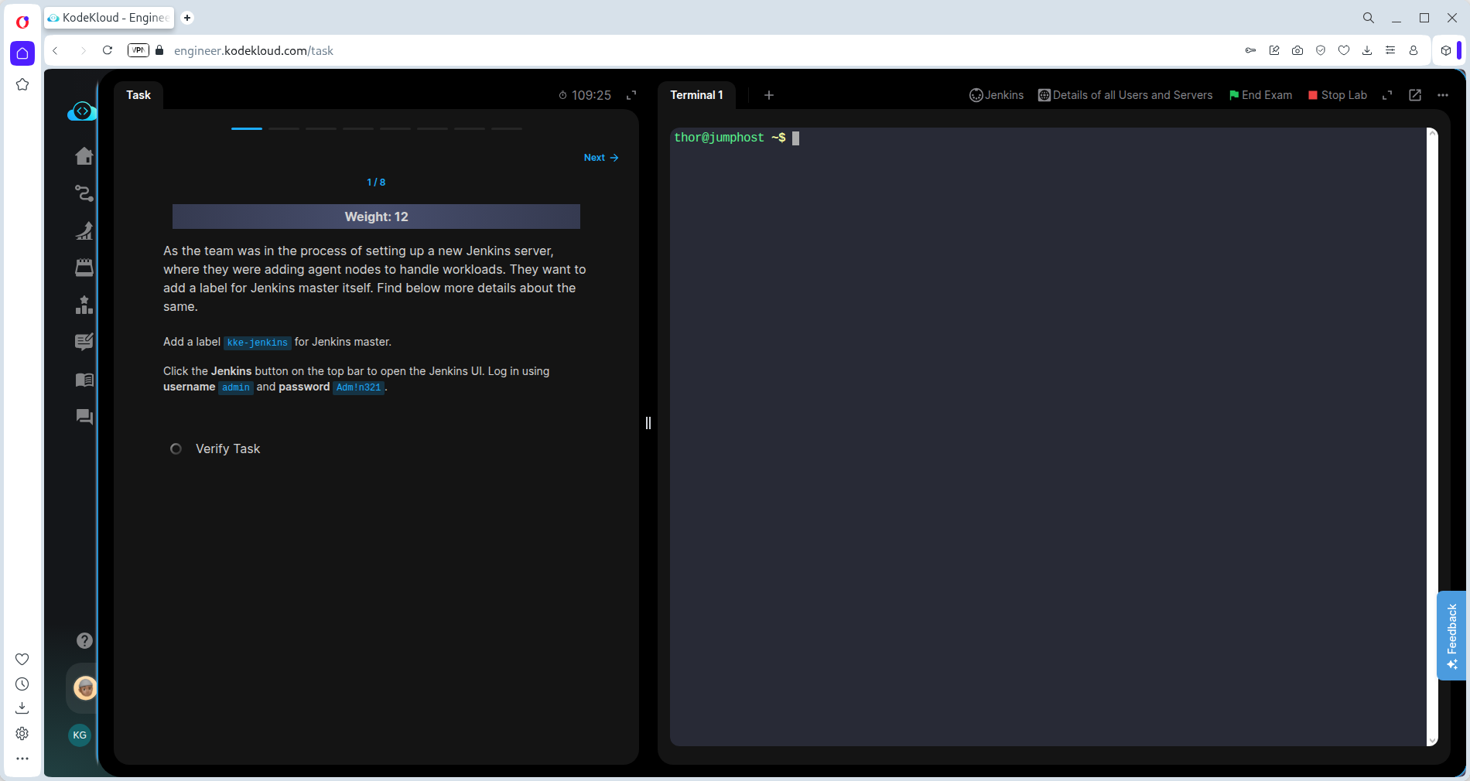Open the video courses clapperboard icon
The image size is (1470, 781).
(x=84, y=268)
